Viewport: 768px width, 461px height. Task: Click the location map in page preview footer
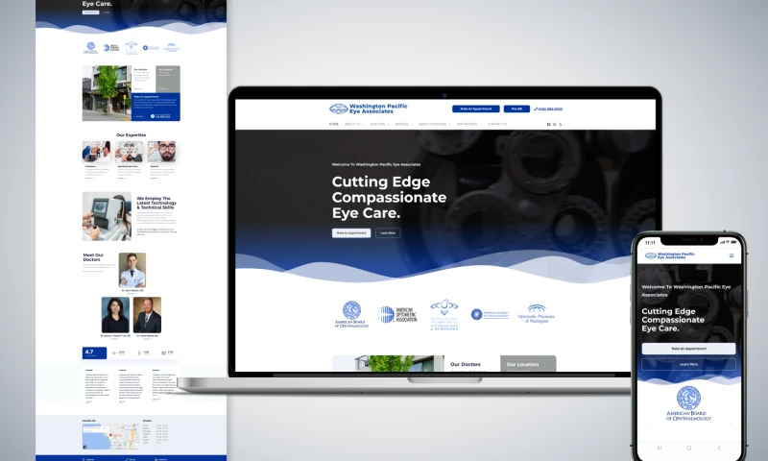[x=110, y=436]
